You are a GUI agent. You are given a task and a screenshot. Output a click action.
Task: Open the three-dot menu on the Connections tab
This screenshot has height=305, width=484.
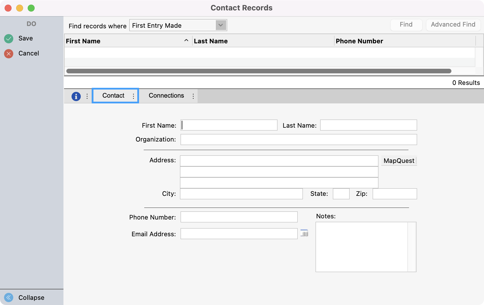click(x=193, y=96)
